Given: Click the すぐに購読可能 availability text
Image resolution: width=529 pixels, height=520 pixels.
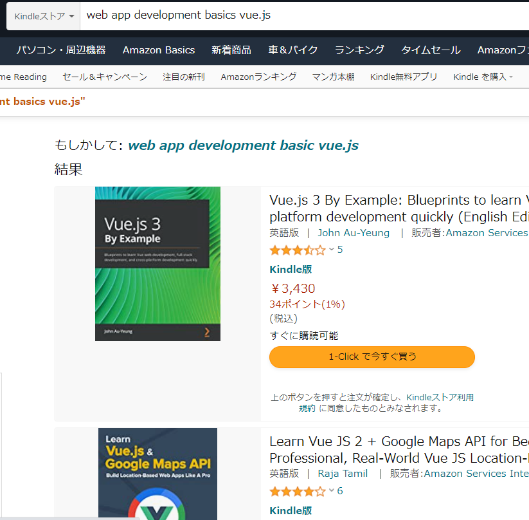Looking at the screenshot, I should click(303, 335).
